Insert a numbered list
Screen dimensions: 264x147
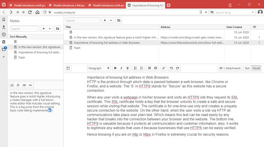135,68
